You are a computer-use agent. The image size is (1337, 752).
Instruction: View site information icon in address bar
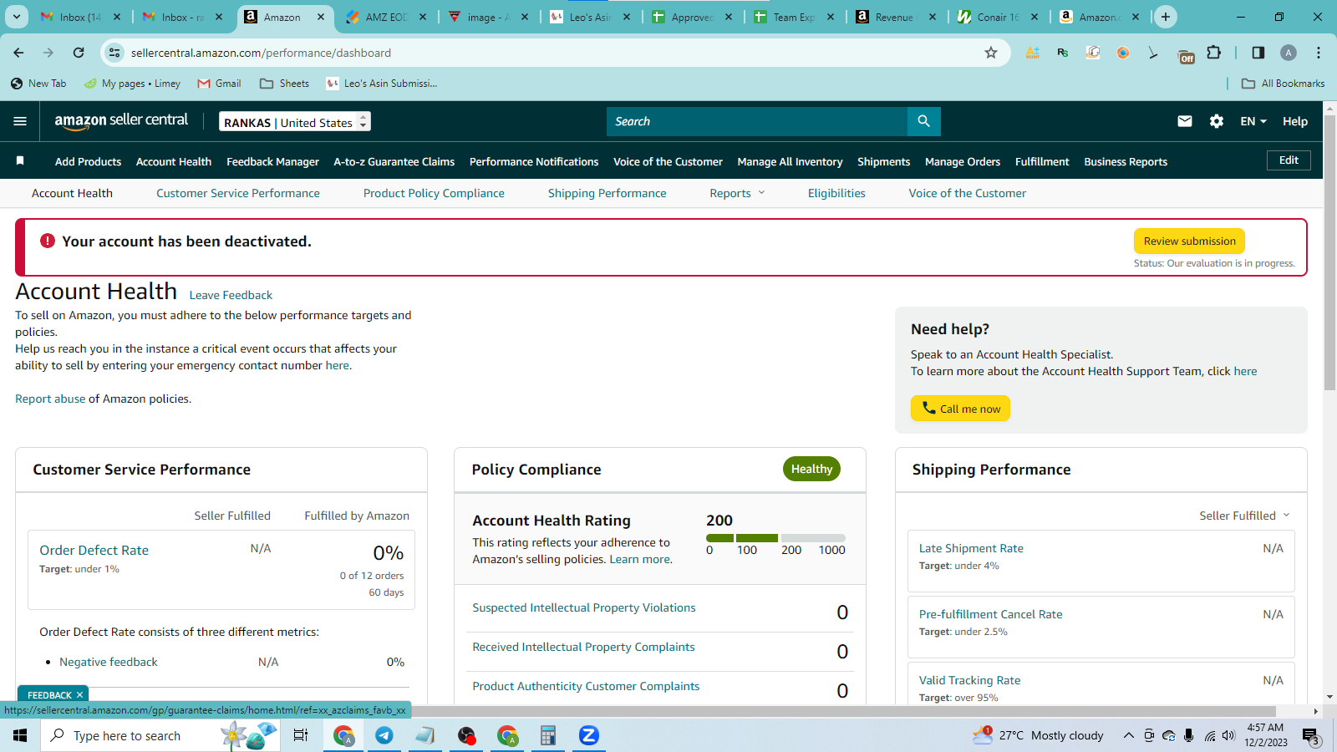pyautogui.click(x=114, y=53)
